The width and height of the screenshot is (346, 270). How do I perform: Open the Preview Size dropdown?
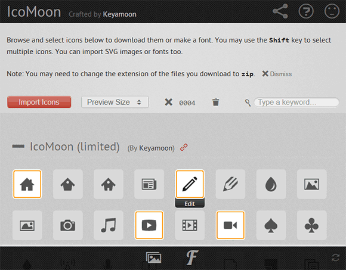pos(115,102)
